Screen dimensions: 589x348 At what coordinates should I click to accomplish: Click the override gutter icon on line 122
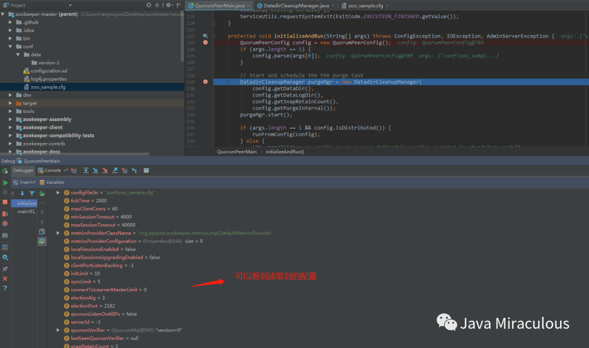click(205, 36)
